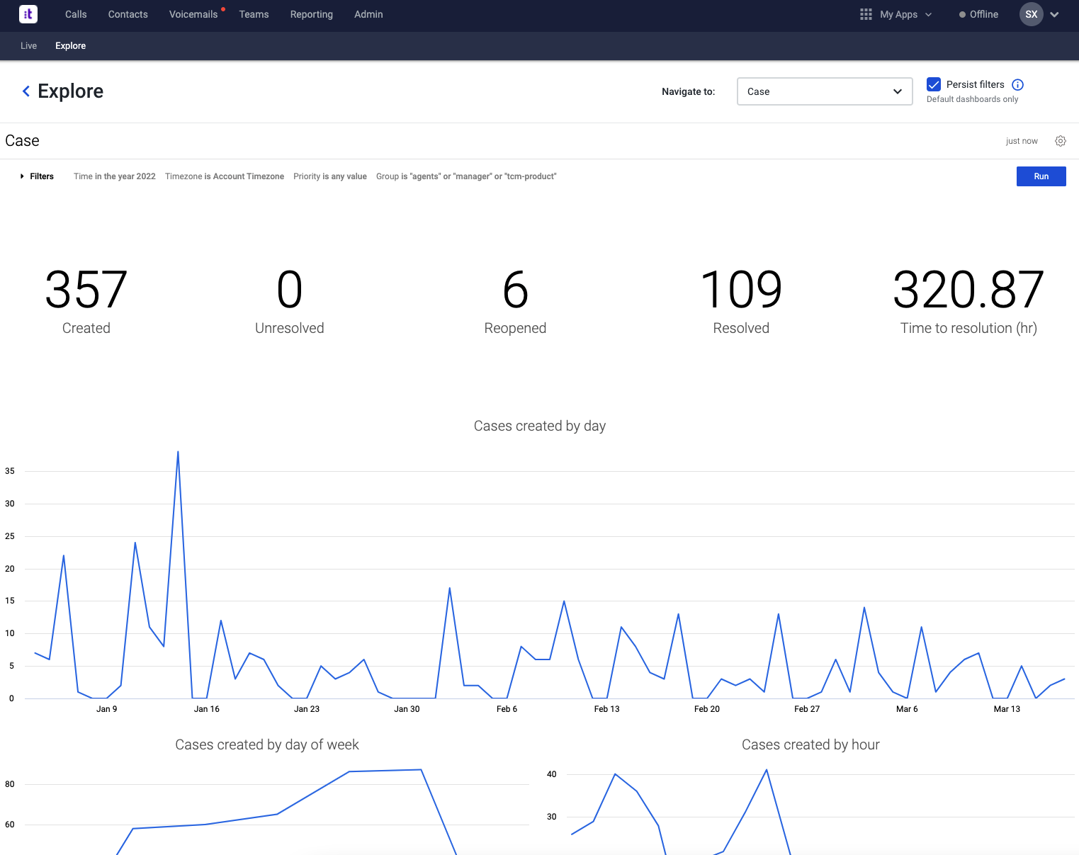
Task: Open the Teams section
Action: [x=254, y=14]
